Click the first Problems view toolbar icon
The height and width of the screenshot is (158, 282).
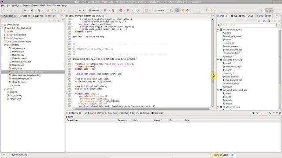click(253, 113)
